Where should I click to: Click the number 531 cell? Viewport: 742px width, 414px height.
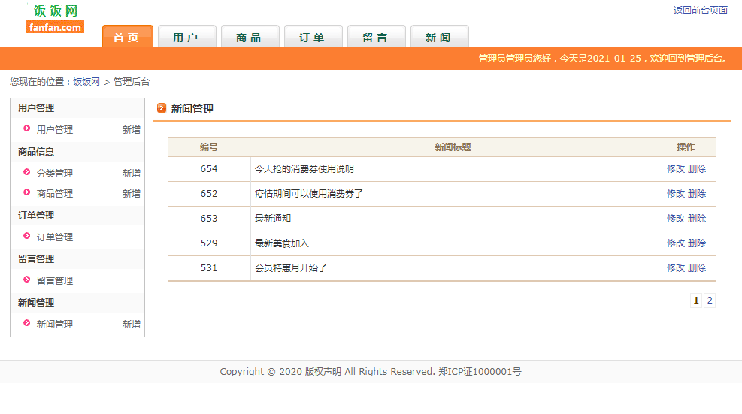tap(209, 267)
